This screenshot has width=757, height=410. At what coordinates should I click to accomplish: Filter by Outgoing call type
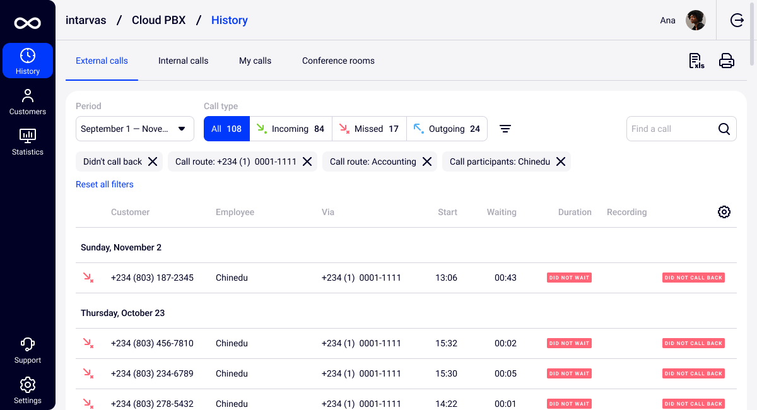(x=447, y=129)
